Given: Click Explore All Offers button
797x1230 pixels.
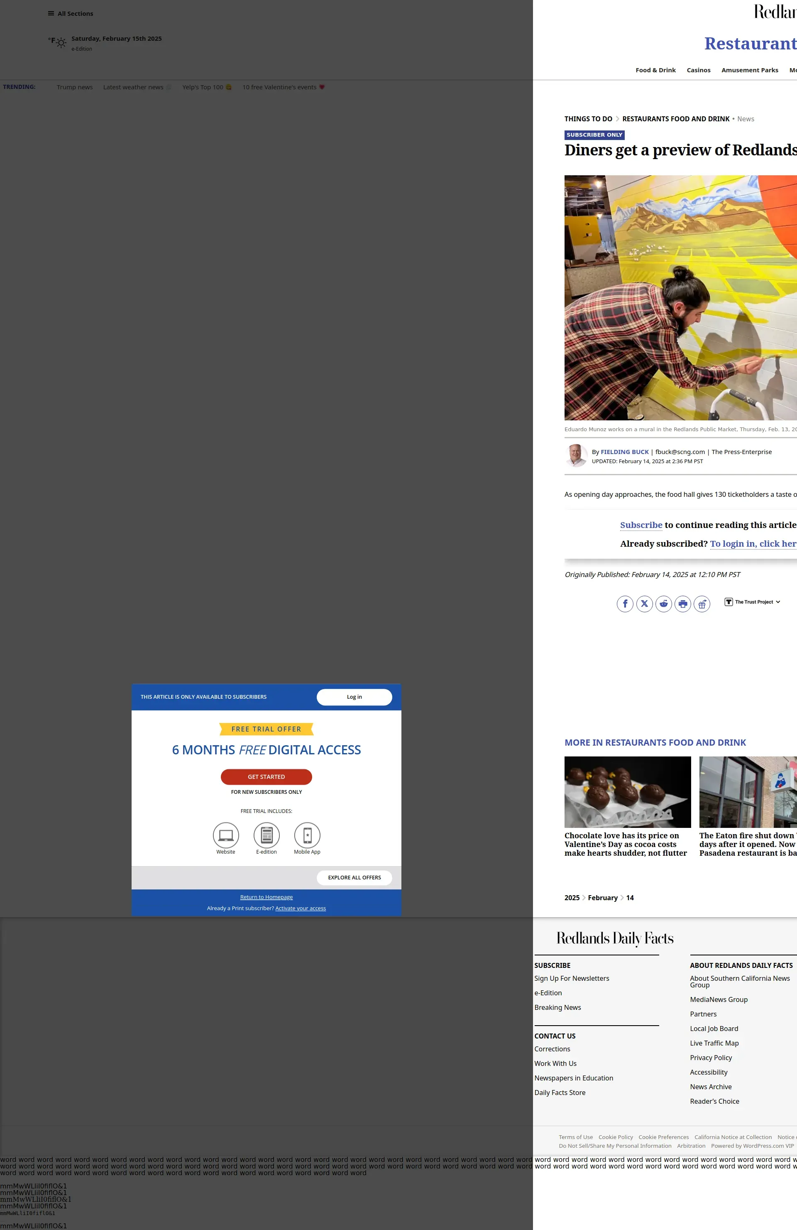Looking at the screenshot, I should 354,878.
